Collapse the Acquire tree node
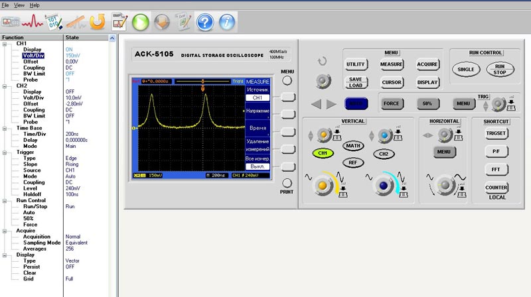Screen dimensions: 531x297 click(x=5, y=231)
